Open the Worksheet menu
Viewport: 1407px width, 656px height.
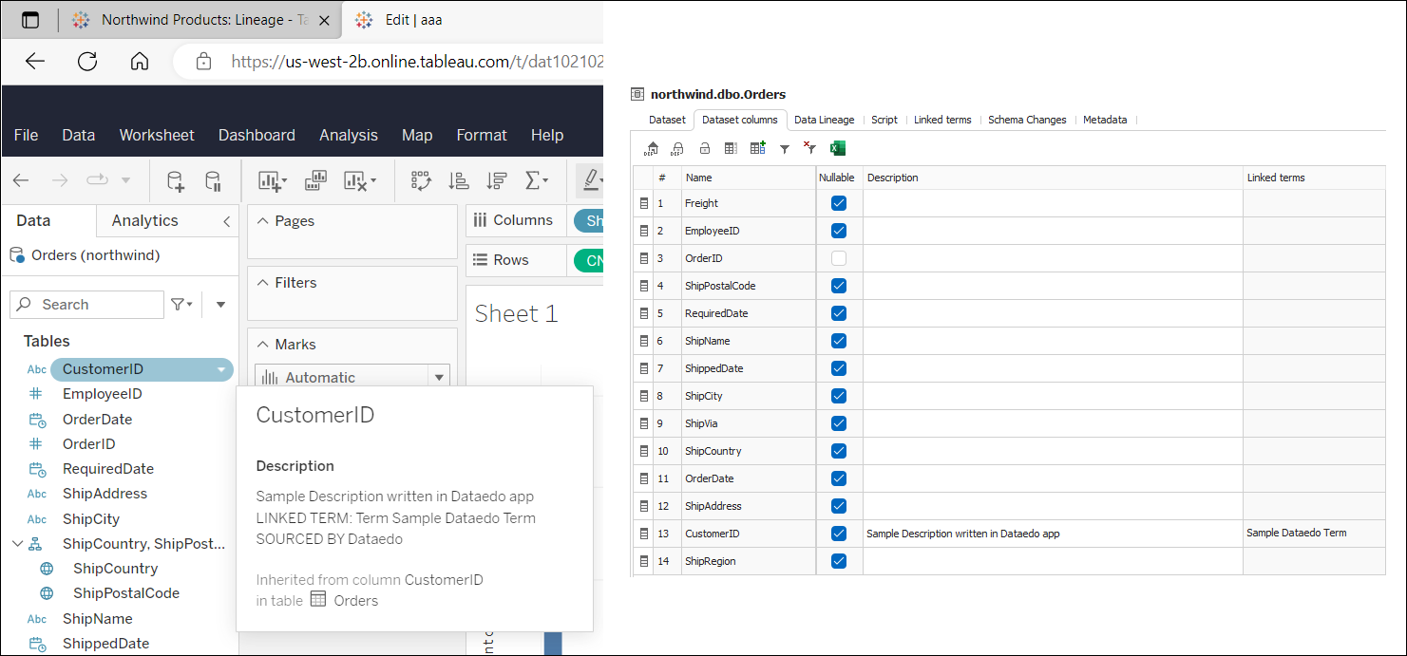(x=157, y=135)
